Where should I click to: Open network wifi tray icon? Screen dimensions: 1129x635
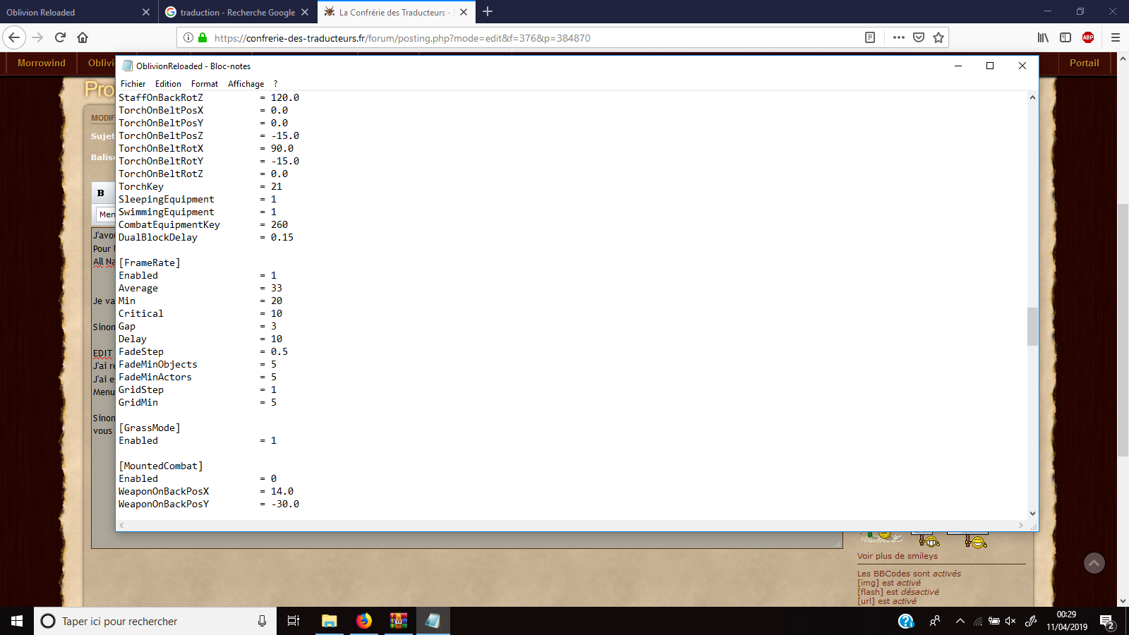pos(978,621)
